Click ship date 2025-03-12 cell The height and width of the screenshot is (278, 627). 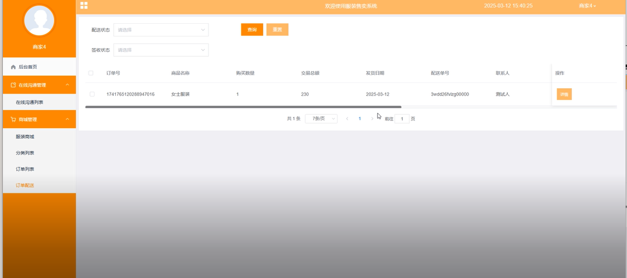377,94
